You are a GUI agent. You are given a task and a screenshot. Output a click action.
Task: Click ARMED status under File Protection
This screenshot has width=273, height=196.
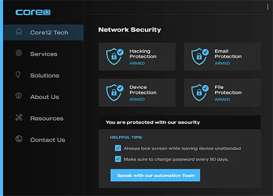click(x=222, y=99)
